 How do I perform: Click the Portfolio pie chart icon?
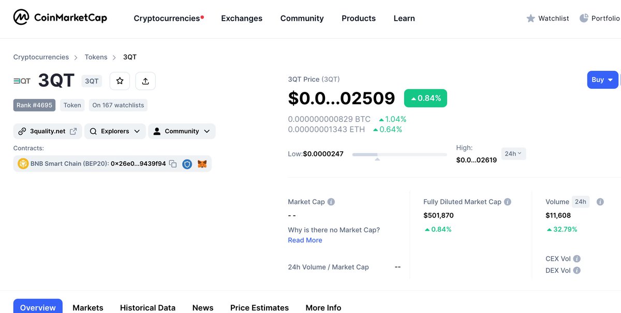pyautogui.click(x=584, y=18)
